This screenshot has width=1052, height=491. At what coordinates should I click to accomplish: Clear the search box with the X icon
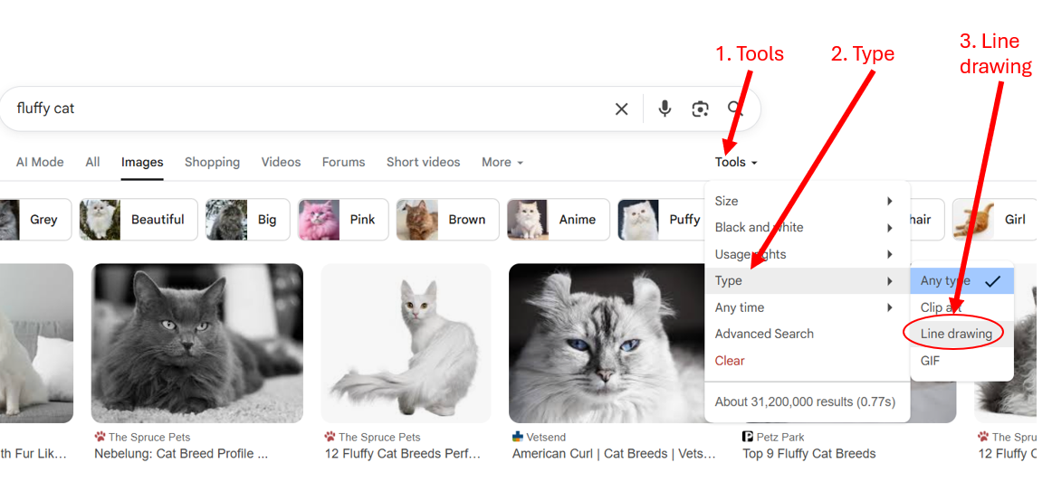[x=621, y=109]
